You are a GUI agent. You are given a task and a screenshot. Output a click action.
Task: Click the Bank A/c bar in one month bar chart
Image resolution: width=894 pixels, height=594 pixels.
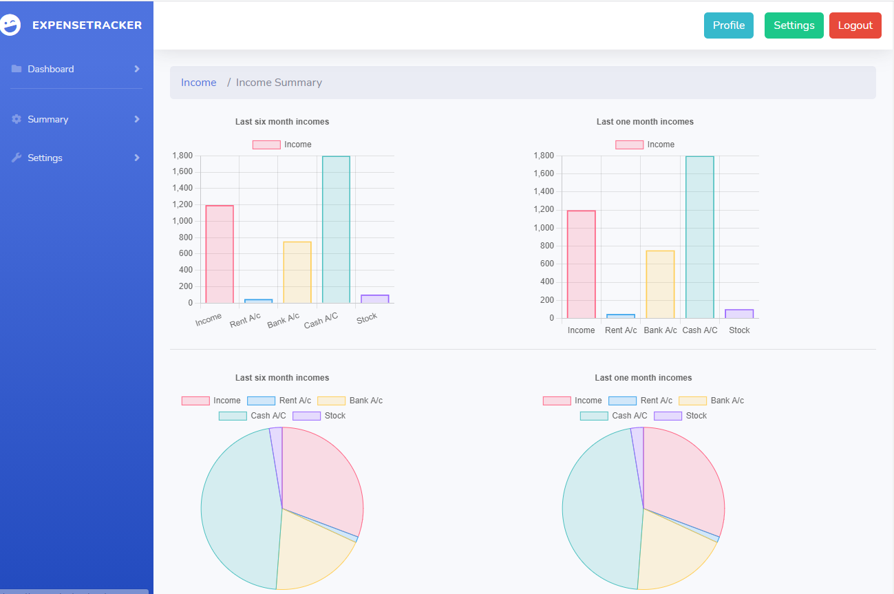tap(661, 284)
